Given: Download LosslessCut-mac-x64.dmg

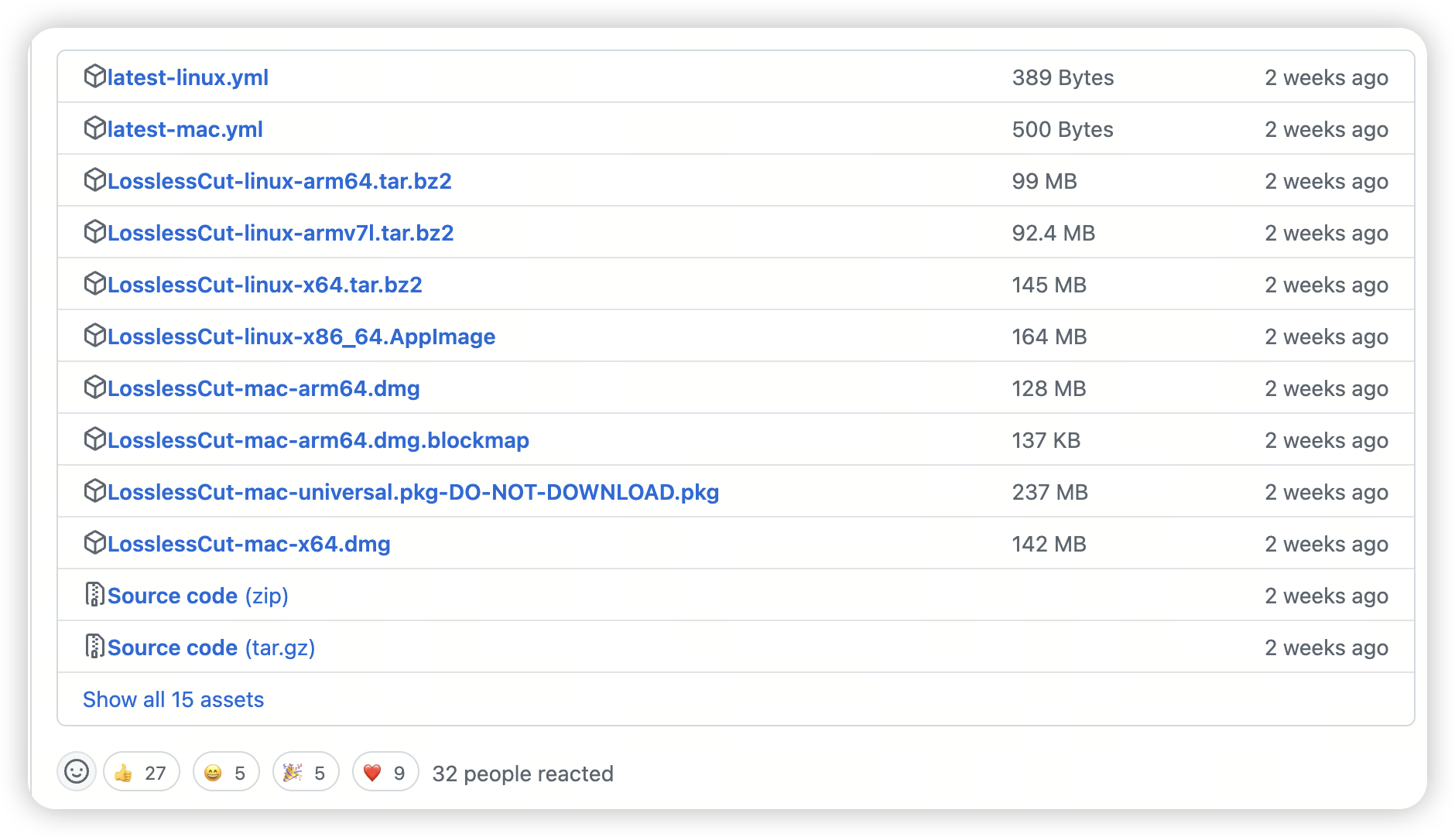Looking at the screenshot, I should [x=249, y=544].
